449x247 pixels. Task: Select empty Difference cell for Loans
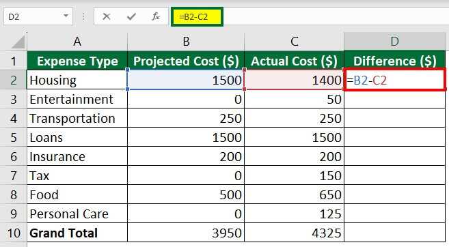coord(394,138)
